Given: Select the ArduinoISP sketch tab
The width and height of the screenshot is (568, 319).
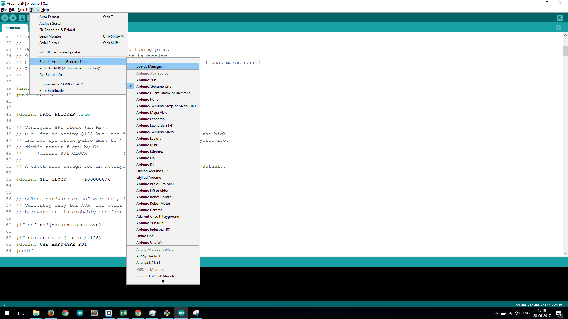Looking at the screenshot, I should 14,28.
